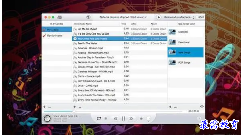This screenshot has width=241, height=135.
Task: Click music file icon of Amanda - Boston.mp3
Action: pyautogui.click(x=75, y=48)
